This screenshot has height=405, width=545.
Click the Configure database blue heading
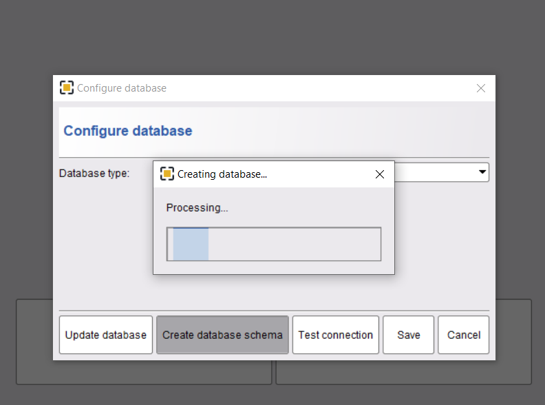point(128,131)
